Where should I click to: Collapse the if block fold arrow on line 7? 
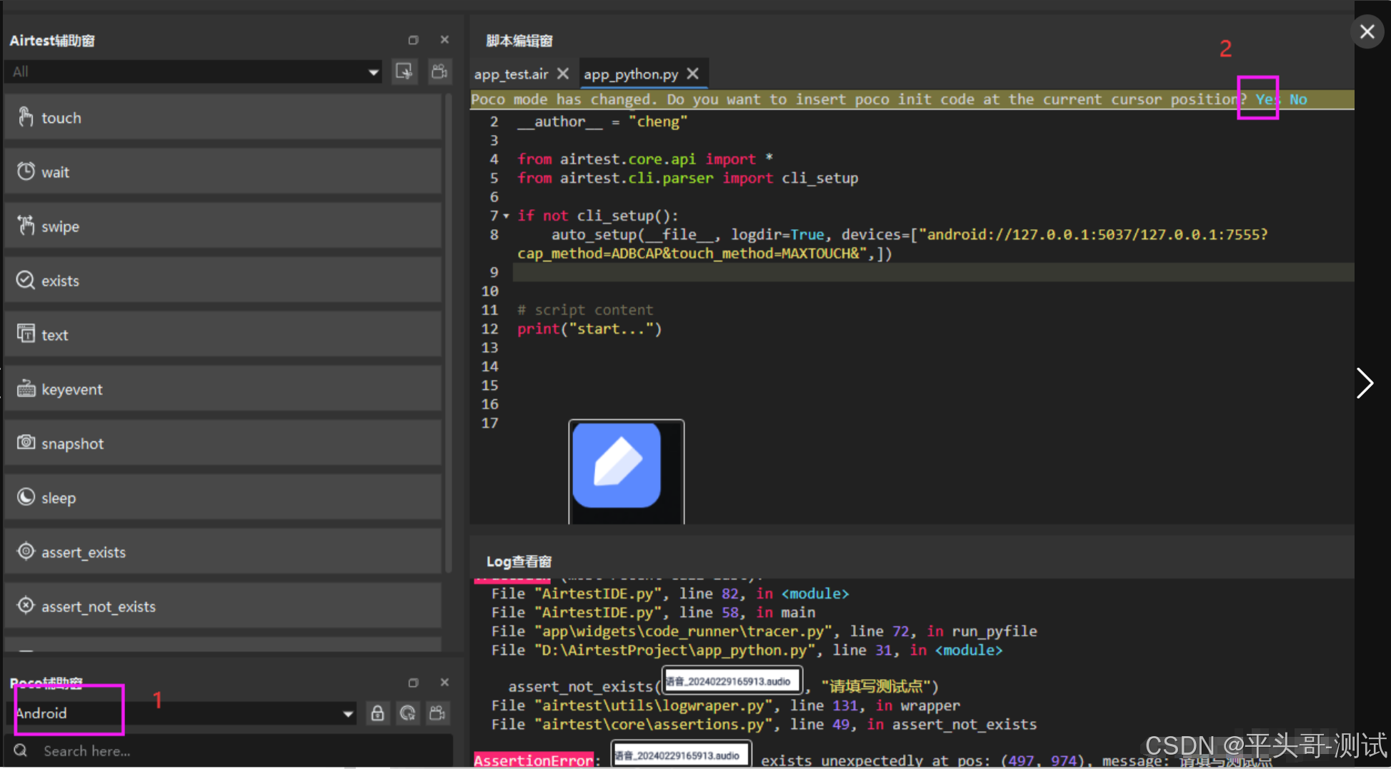[506, 216]
